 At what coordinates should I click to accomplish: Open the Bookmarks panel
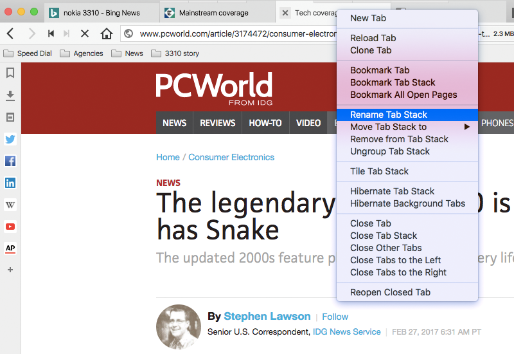coord(10,73)
